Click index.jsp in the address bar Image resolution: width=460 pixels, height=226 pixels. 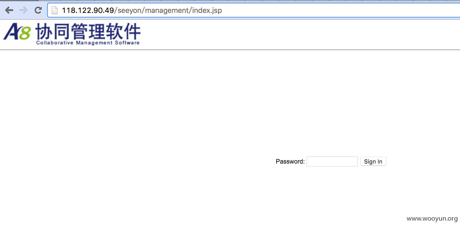point(207,11)
